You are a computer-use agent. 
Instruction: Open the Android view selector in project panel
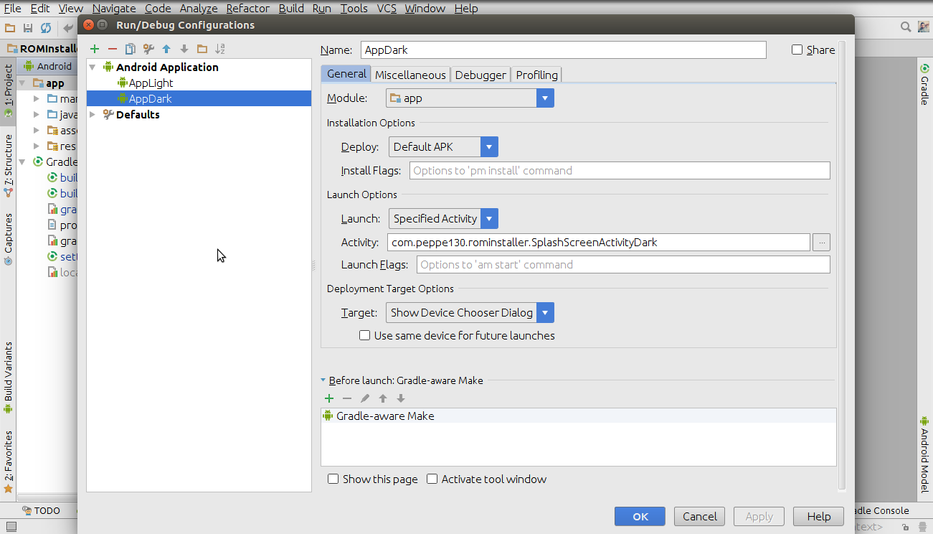[48, 66]
